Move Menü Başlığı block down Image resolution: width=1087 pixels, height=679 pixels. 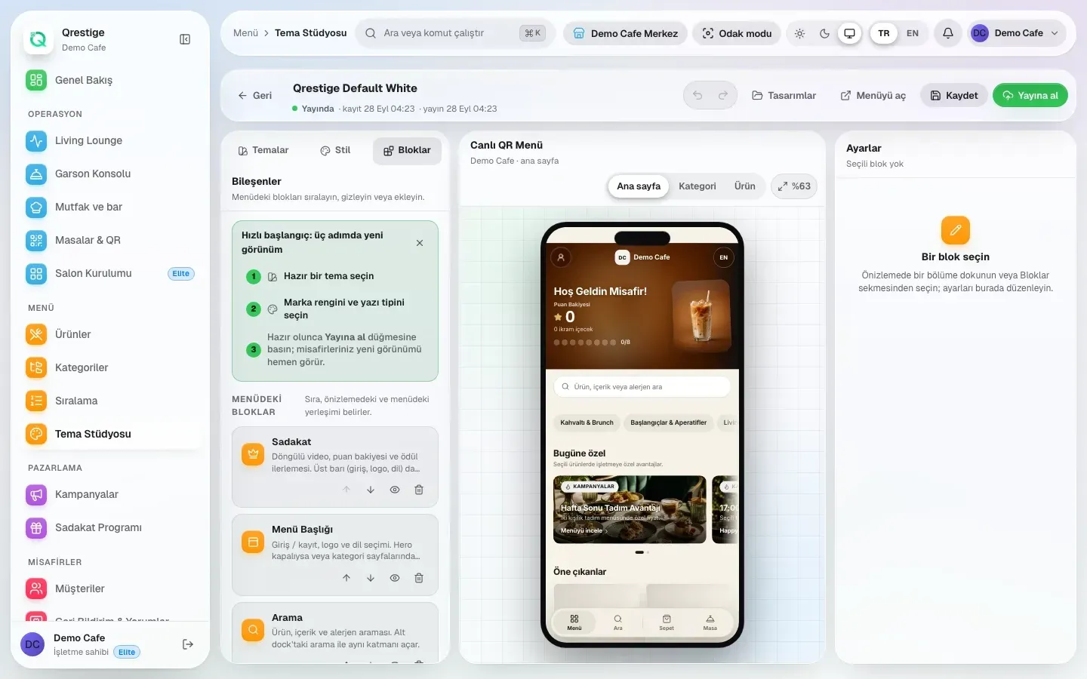(371, 578)
